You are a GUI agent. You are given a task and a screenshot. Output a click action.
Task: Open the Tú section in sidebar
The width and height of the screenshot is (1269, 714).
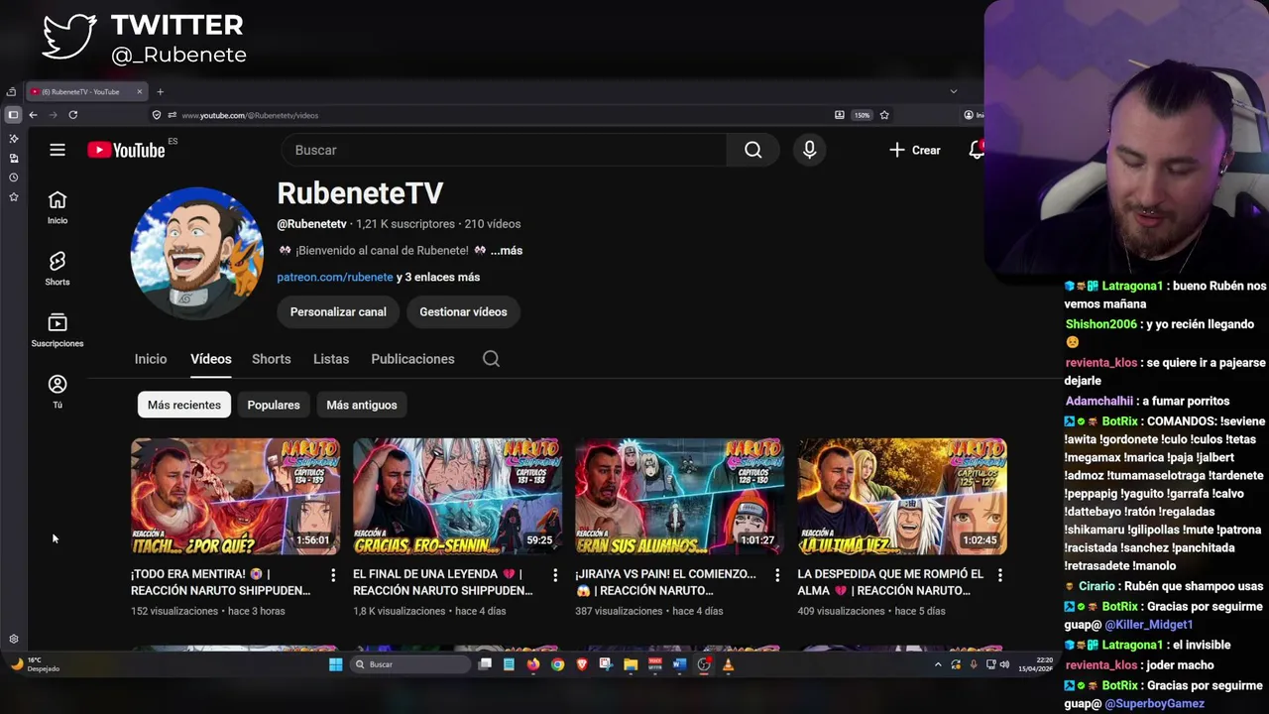point(58,391)
